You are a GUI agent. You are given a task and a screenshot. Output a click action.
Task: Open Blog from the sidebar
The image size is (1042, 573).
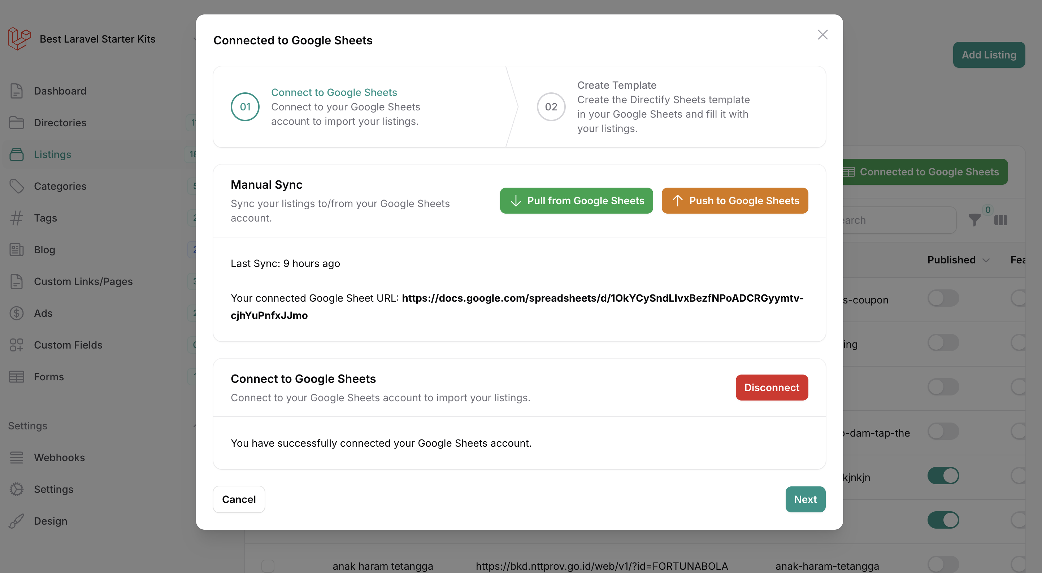pyautogui.click(x=44, y=249)
